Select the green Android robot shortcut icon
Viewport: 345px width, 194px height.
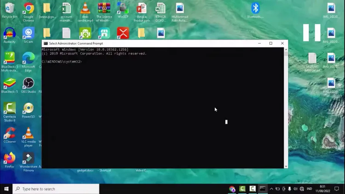click(x=85, y=33)
